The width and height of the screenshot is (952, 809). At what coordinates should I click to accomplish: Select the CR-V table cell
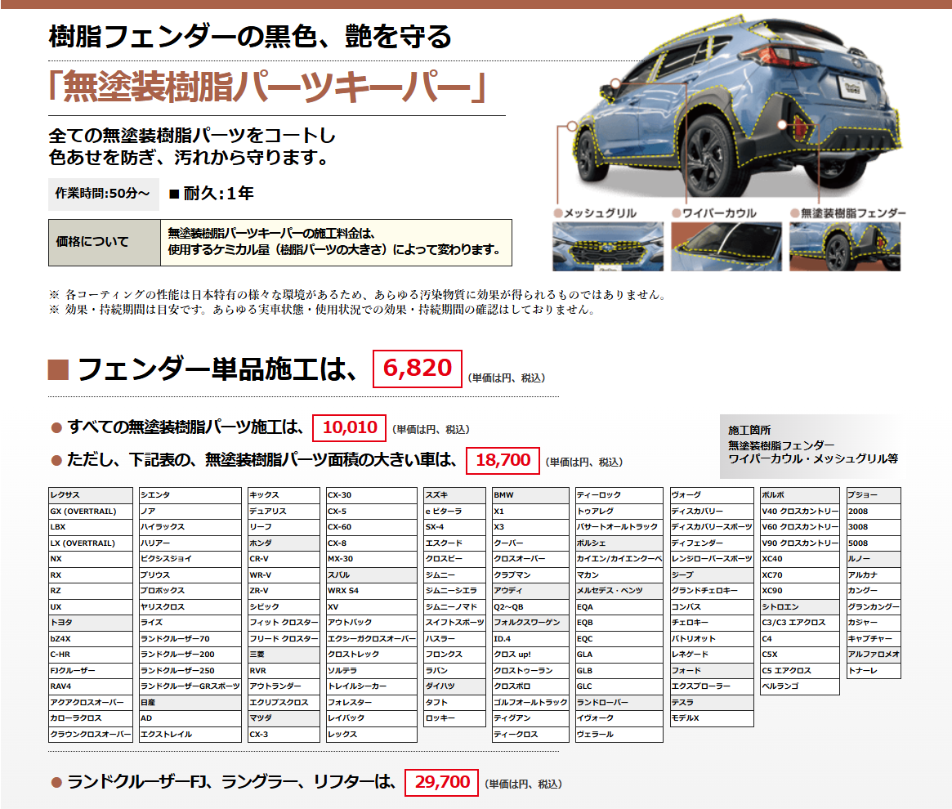point(284,559)
